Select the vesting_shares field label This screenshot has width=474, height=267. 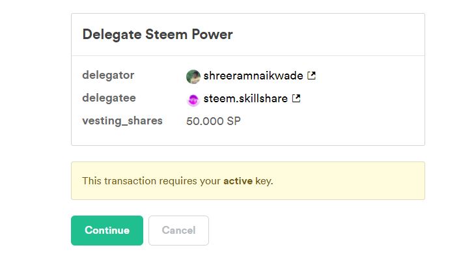coord(122,120)
